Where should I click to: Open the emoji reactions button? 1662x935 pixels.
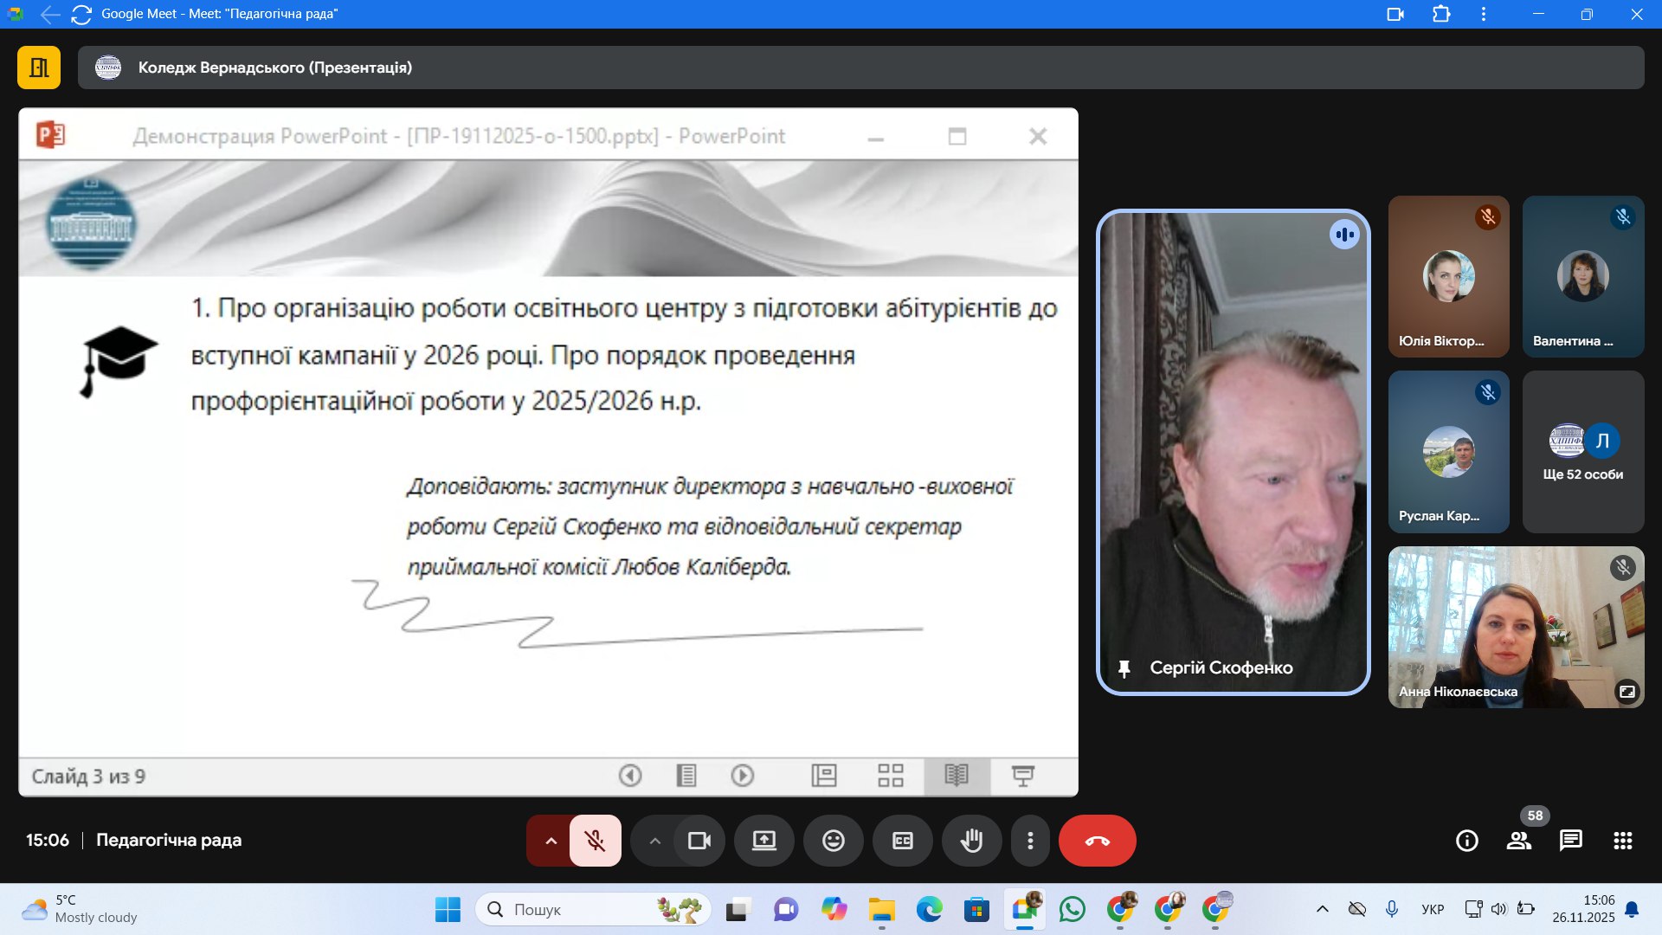[833, 841]
